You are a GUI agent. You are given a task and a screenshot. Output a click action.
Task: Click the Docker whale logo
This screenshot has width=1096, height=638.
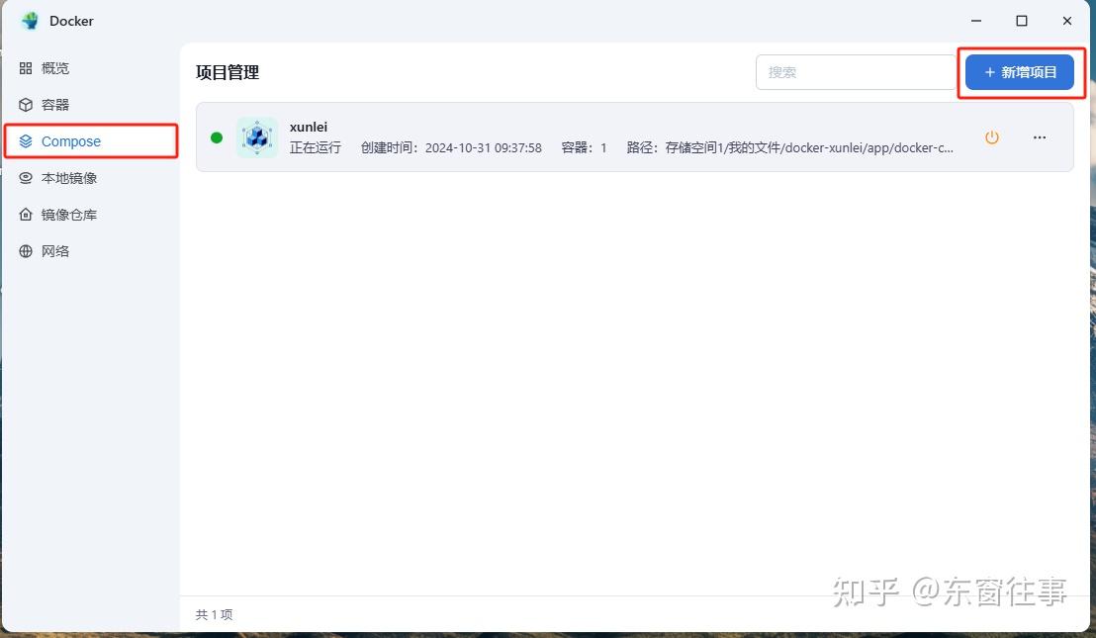[x=29, y=20]
